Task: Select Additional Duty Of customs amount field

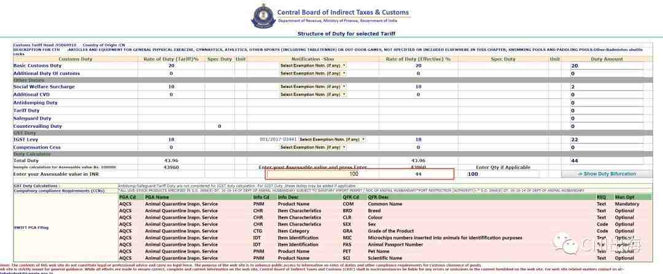Action: pos(607,74)
